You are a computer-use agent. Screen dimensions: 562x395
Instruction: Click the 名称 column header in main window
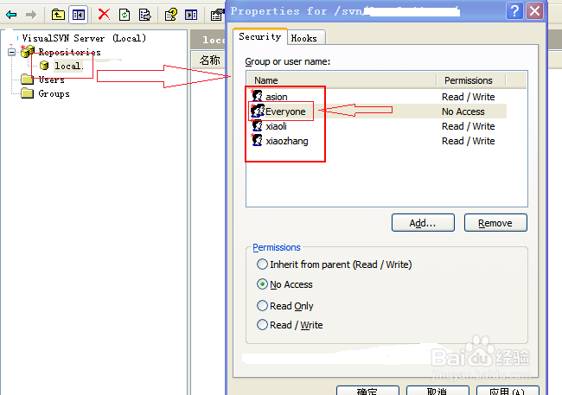[210, 60]
